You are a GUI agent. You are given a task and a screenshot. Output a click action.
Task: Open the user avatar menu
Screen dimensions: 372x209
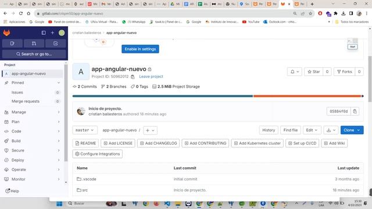point(62,33)
